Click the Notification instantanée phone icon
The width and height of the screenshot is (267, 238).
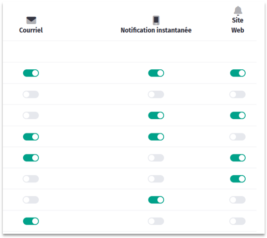coord(156,20)
